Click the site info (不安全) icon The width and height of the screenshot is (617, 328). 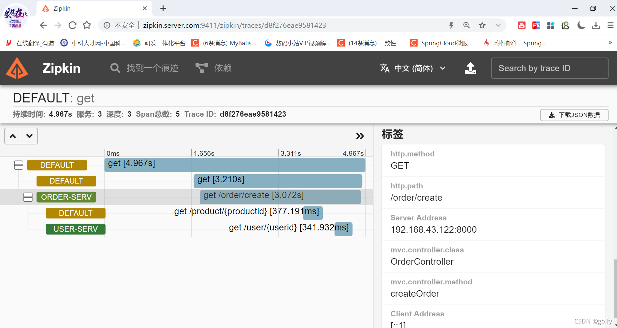pyautogui.click(x=107, y=25)
